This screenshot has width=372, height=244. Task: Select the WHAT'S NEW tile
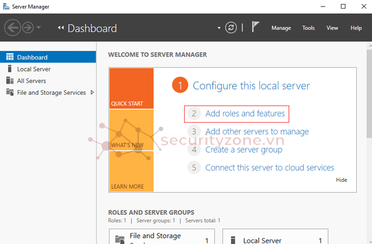131,130
